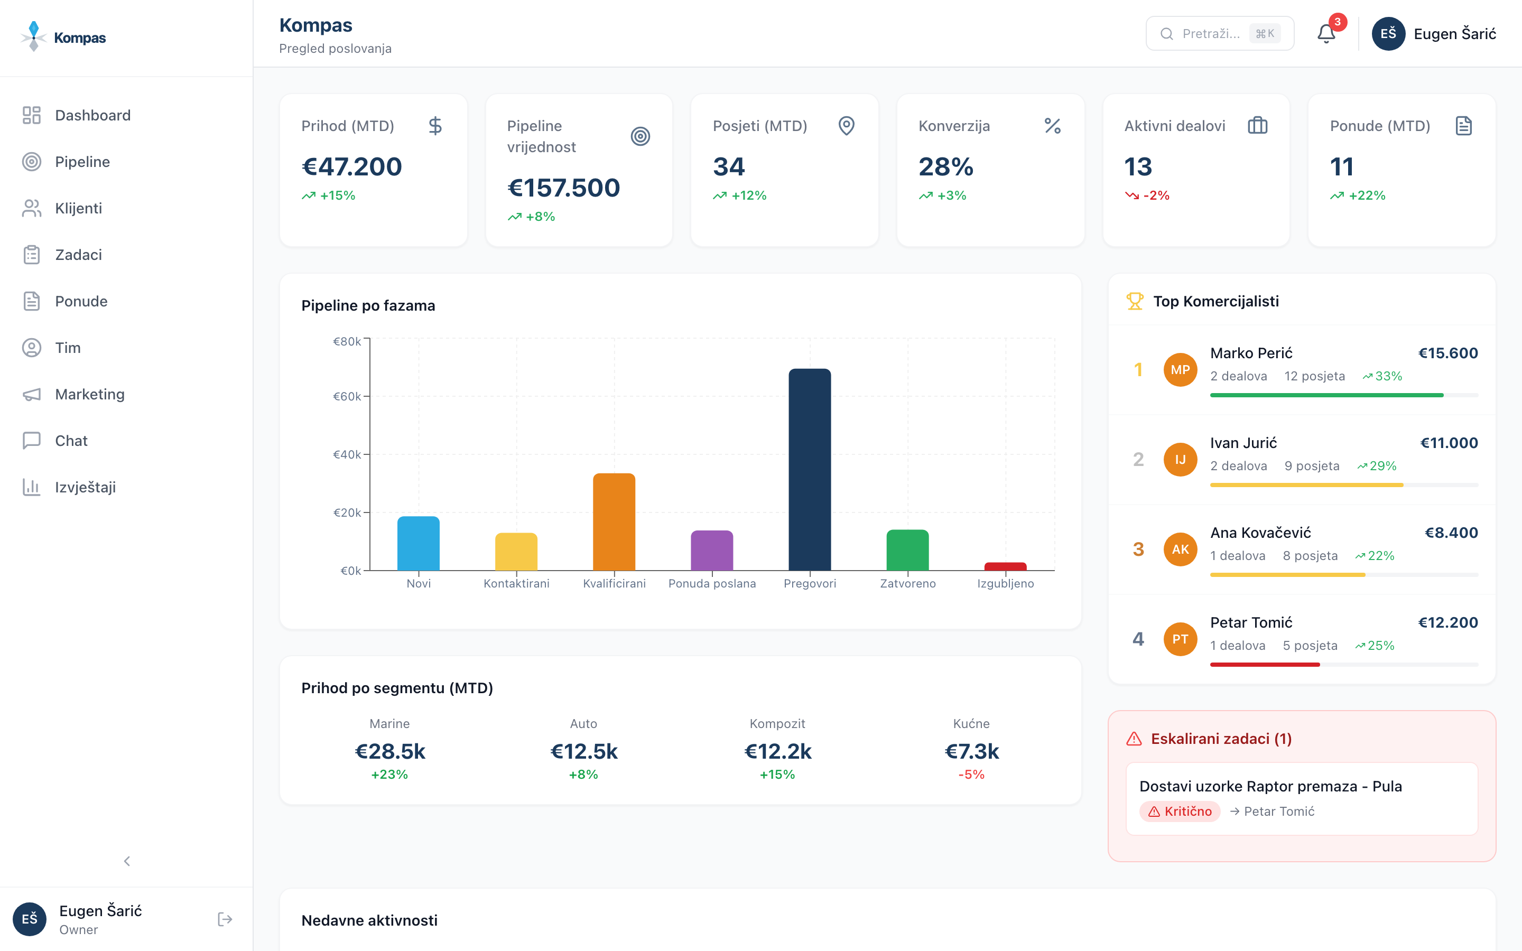Collapse the sidebar with the chevron

pos(127,861)
